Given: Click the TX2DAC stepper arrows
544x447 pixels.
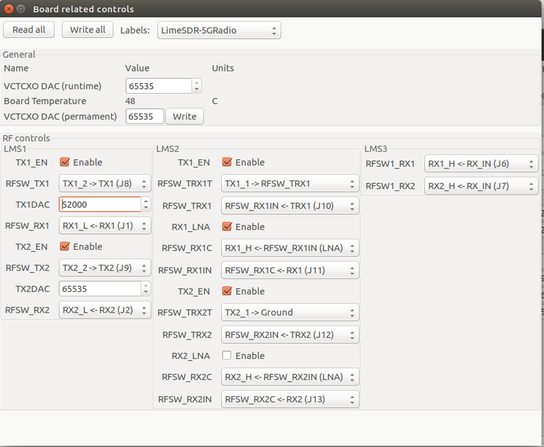Looking at the screenshot, I should (146, 289).
